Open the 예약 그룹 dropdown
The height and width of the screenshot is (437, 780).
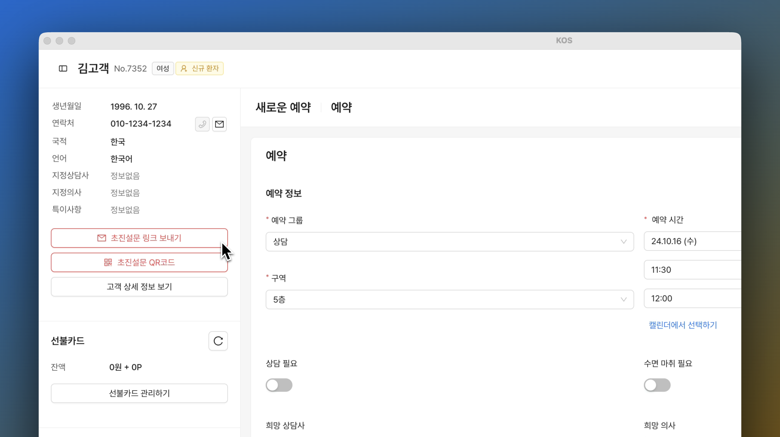click(x=449, y=242)
